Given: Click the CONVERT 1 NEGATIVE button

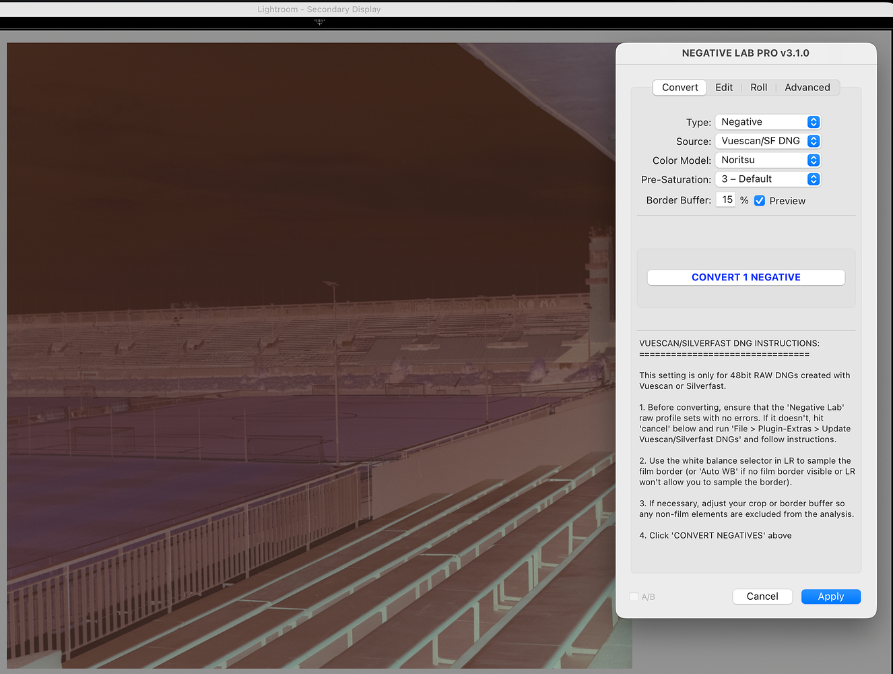Looking at the screenshot, I should 746,277.
